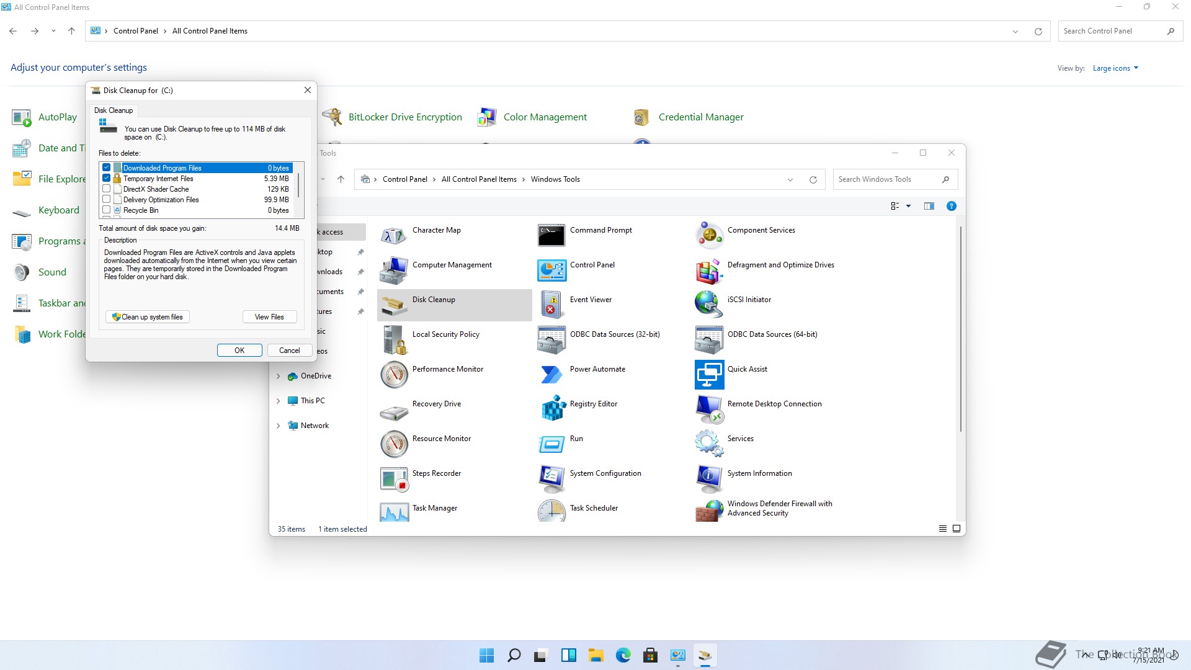The width and height of the screenshot is (1191, 670).
Task: Click the View Files button
Action: pos(269,317)
